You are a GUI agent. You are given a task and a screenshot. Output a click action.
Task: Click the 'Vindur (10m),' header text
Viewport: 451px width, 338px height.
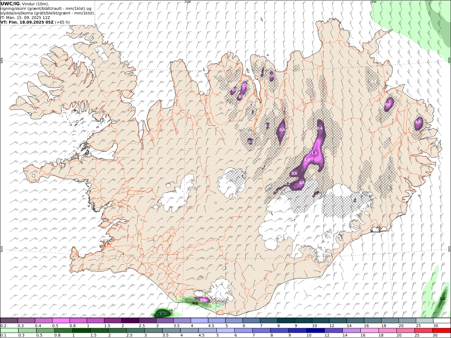pos(36,4)
